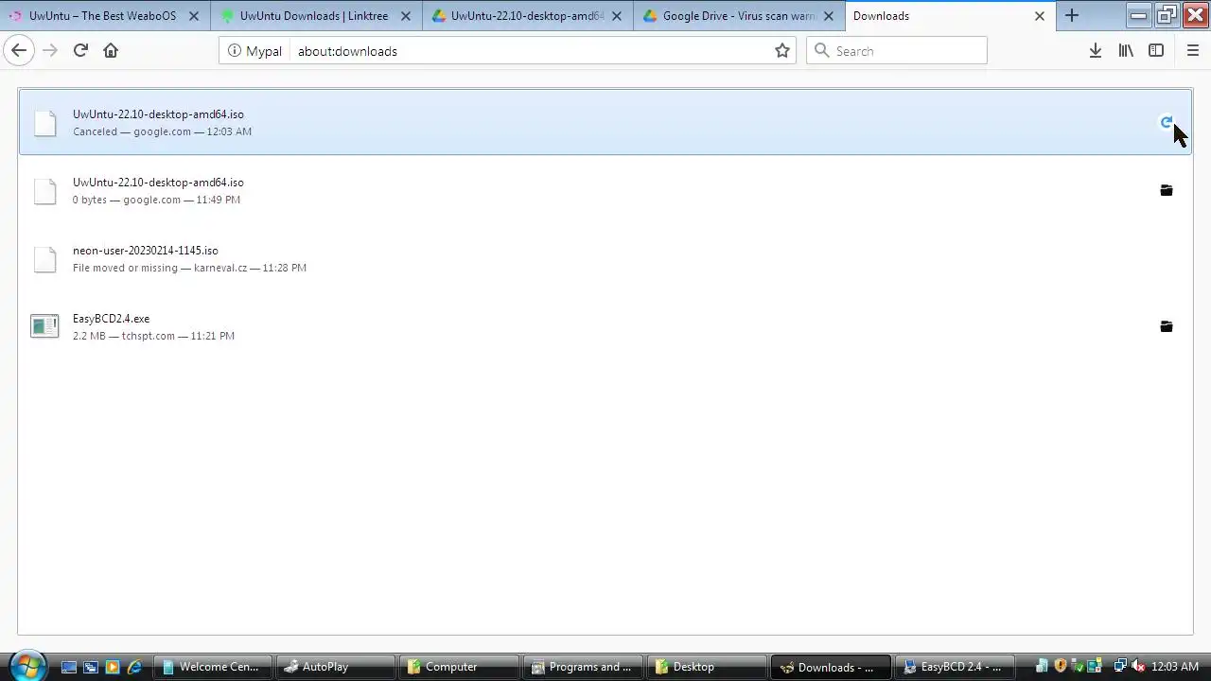The height and width of the screenshot is (681, 1211).
Task: Go to the home page
Action: coord(111,51)
